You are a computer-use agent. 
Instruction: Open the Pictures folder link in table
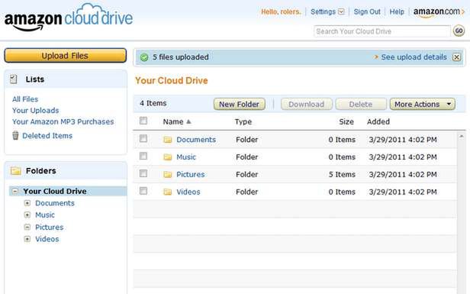(190, 174)
